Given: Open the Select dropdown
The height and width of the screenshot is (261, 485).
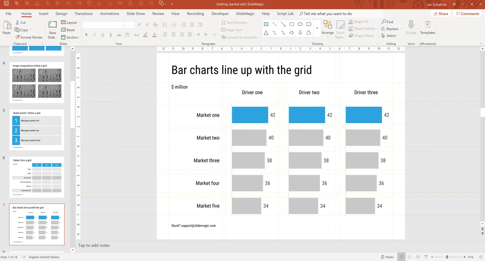Looking at the screenshot, I should click(390, 35).
